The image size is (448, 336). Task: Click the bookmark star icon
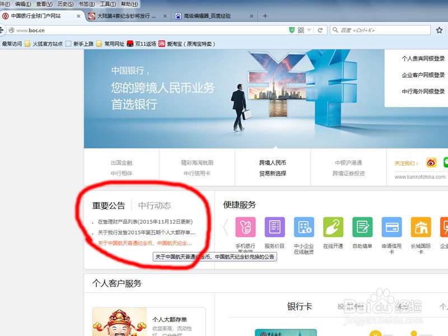440,30
